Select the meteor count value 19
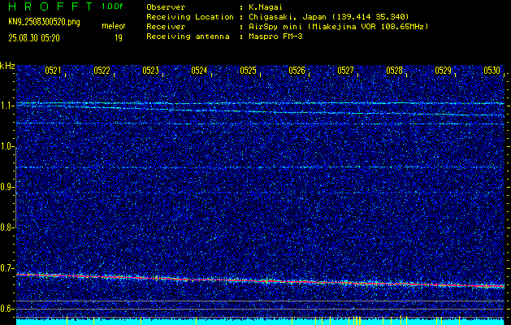511x325 pixels. click(x=119, y=38)
